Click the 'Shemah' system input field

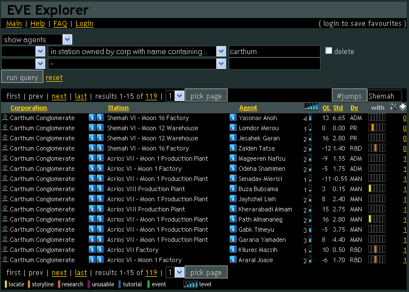(384, 96)
